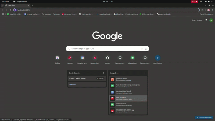The height and width of the screenshot is (121, 215).
Task: Open a new tab with the plus button
Action: [x=33, y=5]
